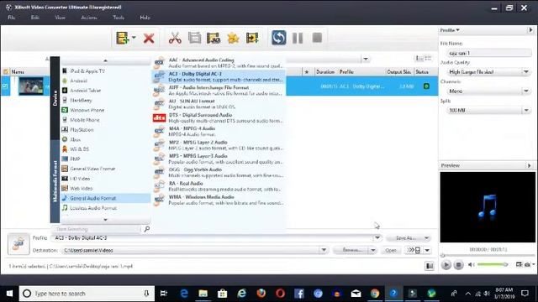Expand the Destination path dropdown
This screenshot has height=302, width=538.
pyautogui.click(x=324, y=250)
